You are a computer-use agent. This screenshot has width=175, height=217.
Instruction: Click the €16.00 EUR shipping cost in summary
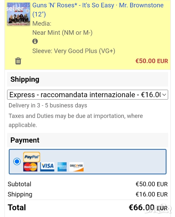pyautogui.click(x=152, y=194)
